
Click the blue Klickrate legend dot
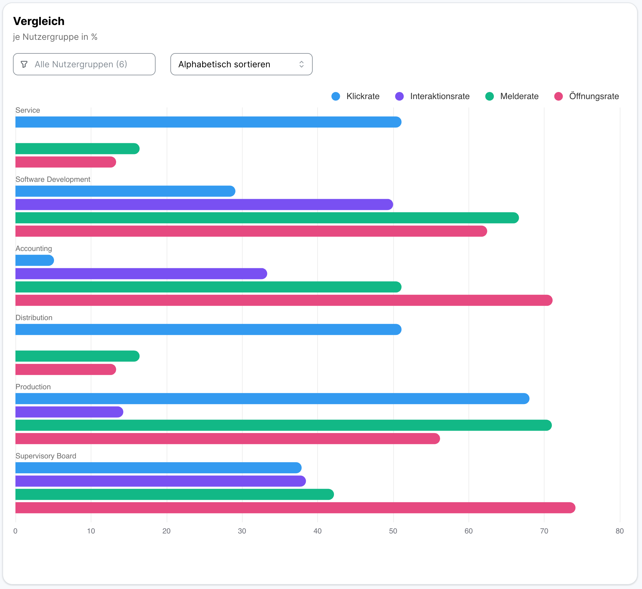pos(336,96)
